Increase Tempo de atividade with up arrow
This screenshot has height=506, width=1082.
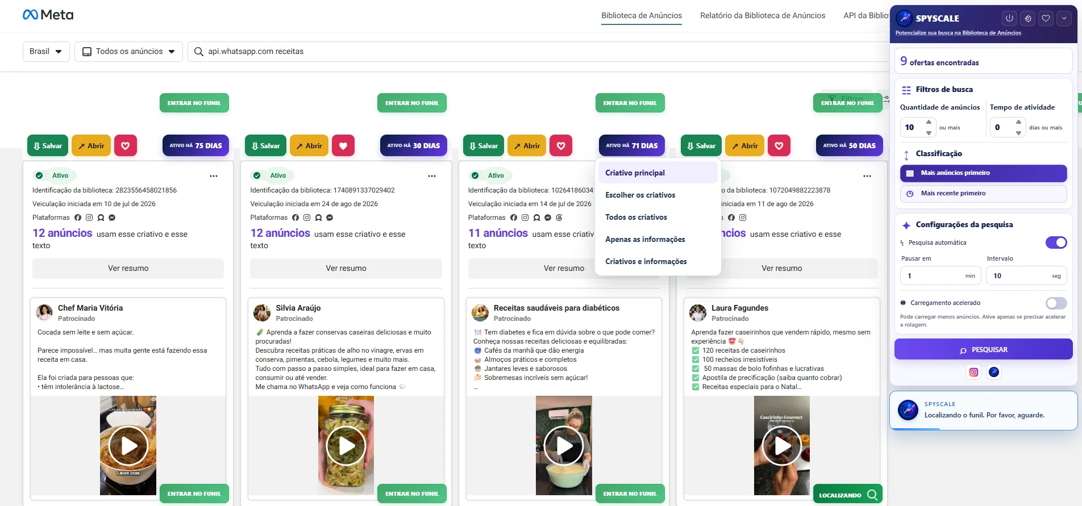pyautogui.click(x=1019, y=122)
